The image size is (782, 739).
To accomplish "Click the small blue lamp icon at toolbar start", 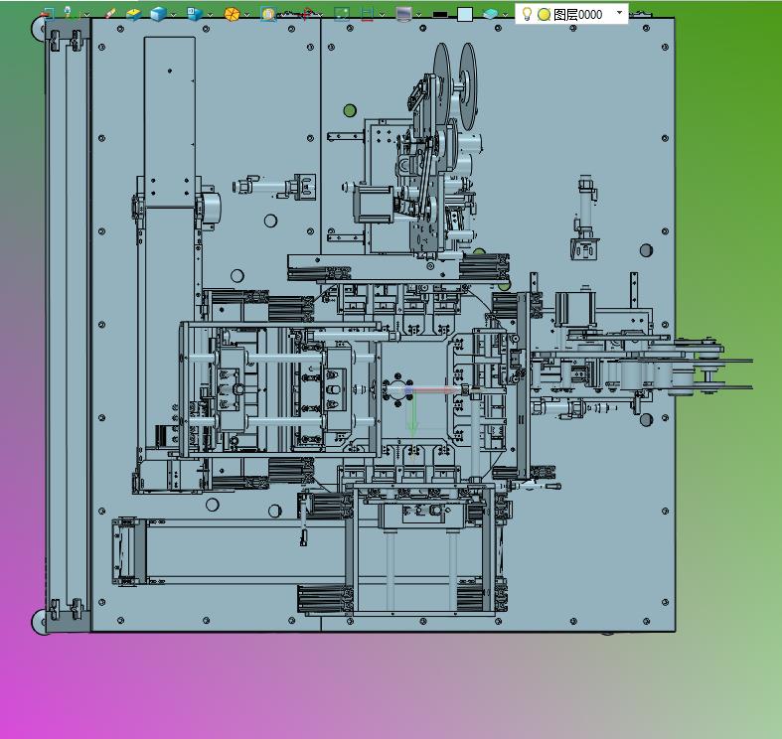I will click(68, 12).
